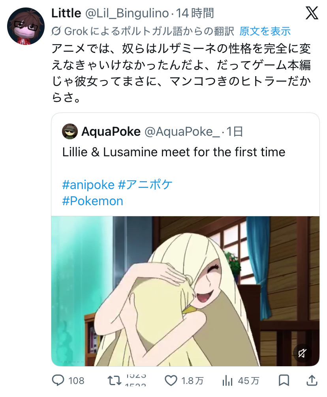Open quoted post text about Lillie & Lusamine

point(174,152)
